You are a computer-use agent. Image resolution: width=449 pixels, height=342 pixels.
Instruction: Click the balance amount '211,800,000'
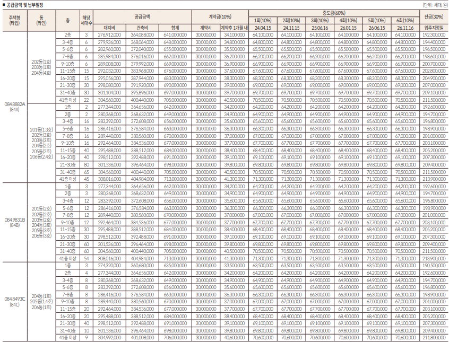pos(434,338)
